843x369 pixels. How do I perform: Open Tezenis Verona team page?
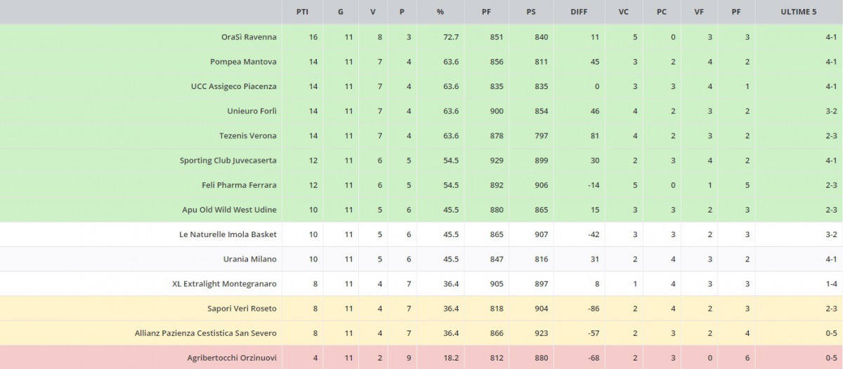248,135
